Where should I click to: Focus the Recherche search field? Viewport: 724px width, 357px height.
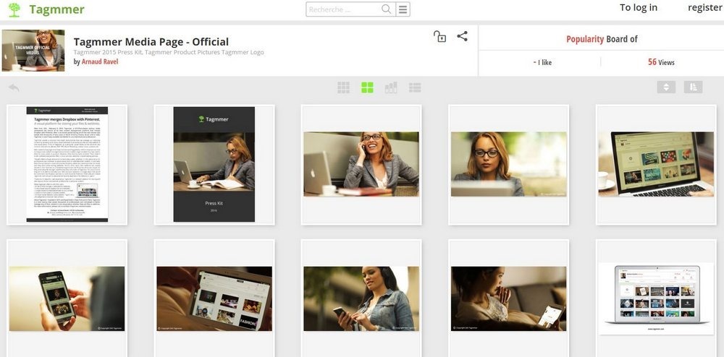coord(342,9)
